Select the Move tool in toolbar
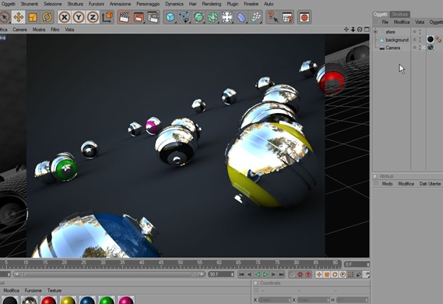443x304 pixels. [x=19, y=17]
